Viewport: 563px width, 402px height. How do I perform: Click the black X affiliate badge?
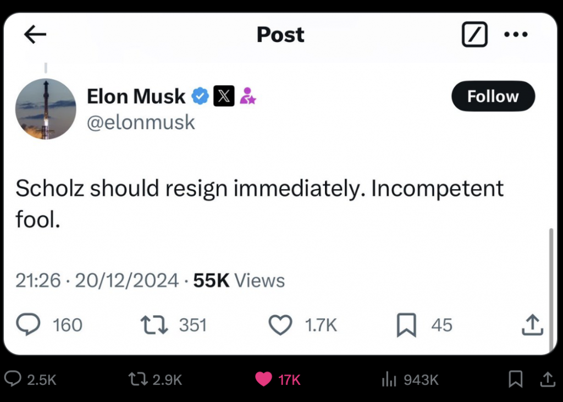[x=224, y=96]
